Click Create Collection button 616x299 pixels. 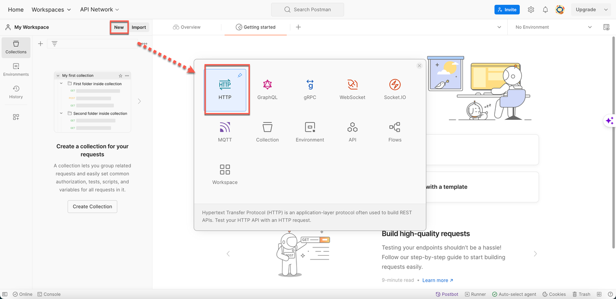[92, 207]
